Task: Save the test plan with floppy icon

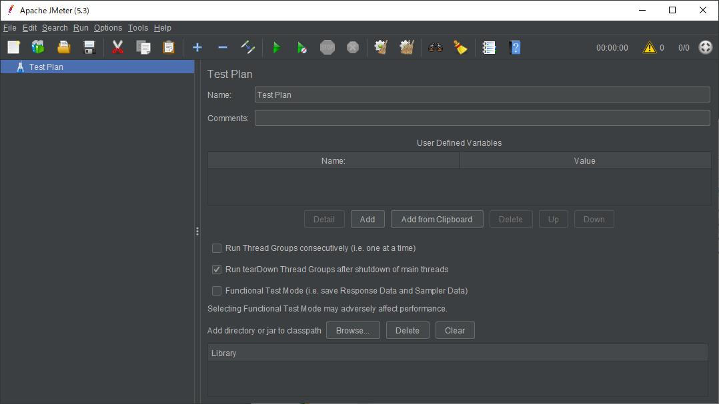Action: click(x=89, y=47)
